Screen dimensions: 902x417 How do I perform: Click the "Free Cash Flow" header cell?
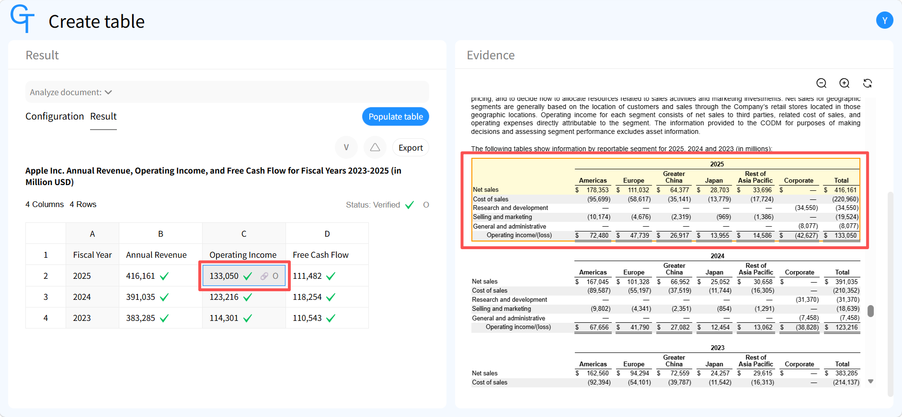[327, 255]
